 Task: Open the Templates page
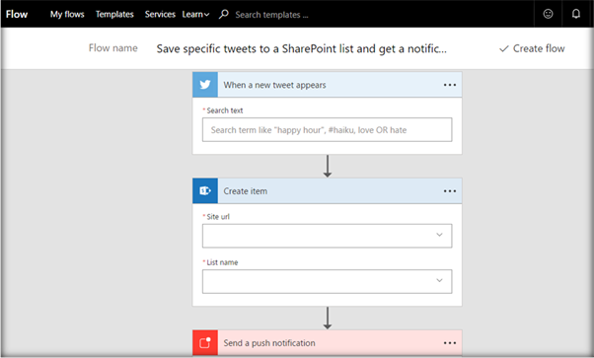click(x=114, y=15)
